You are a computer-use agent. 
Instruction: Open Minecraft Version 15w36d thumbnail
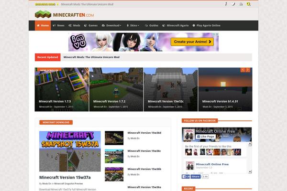[x=114, y=138]
